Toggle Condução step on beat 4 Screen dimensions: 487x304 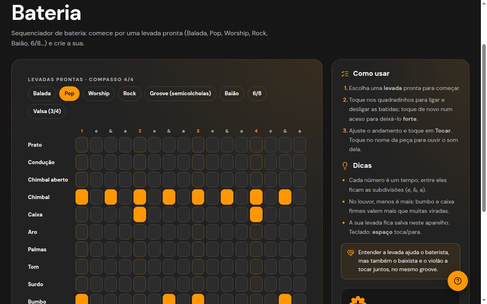point(256,162)
